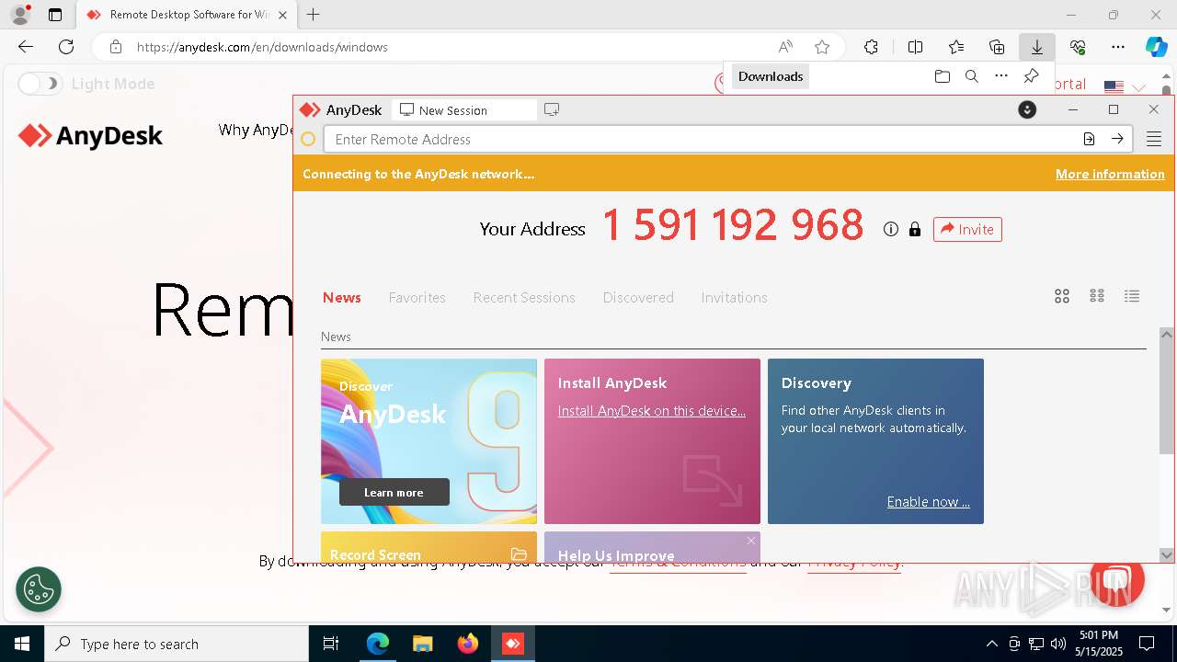Open Firefox from taskbar
1177x662 pixels.
point(467,644)
